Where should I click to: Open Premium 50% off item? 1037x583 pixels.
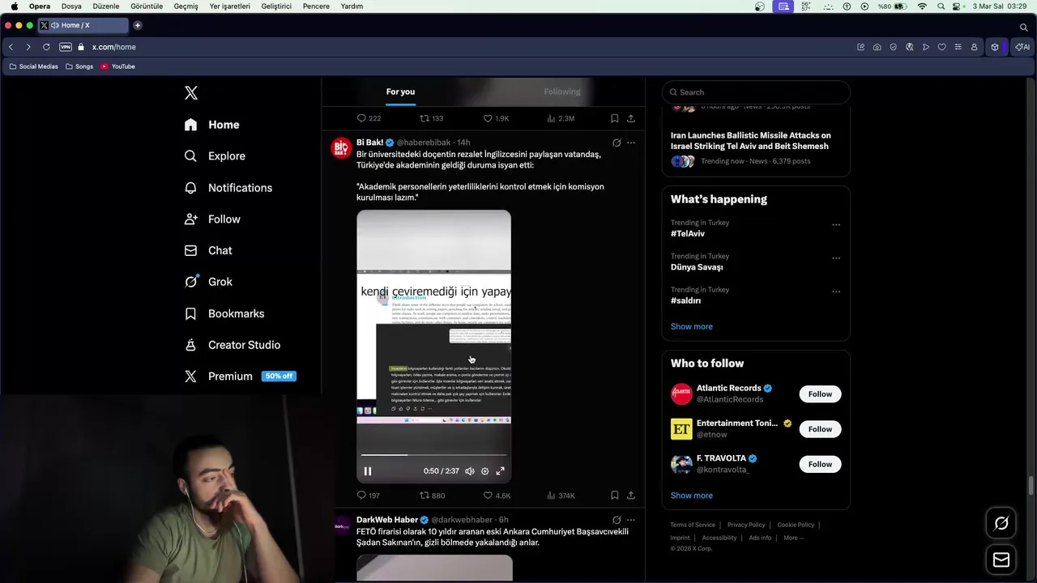click(240, 377)
